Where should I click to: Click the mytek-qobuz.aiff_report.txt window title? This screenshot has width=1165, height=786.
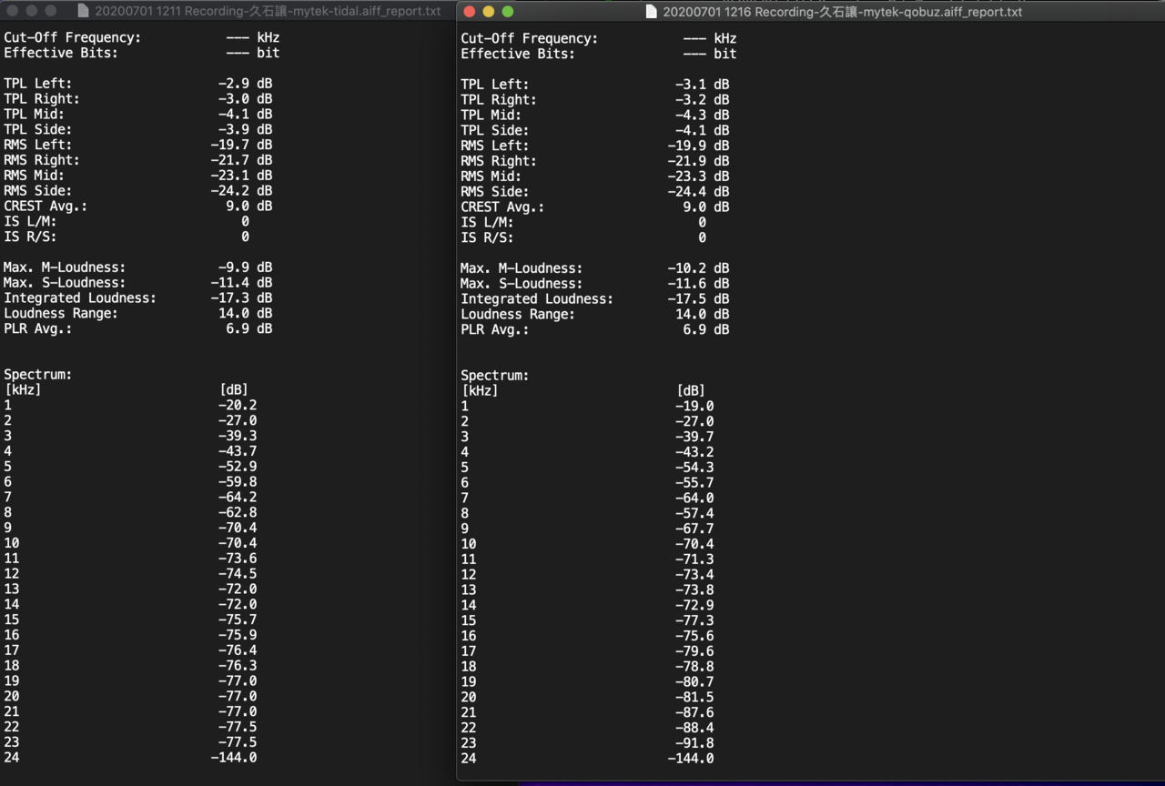(842, 12)
